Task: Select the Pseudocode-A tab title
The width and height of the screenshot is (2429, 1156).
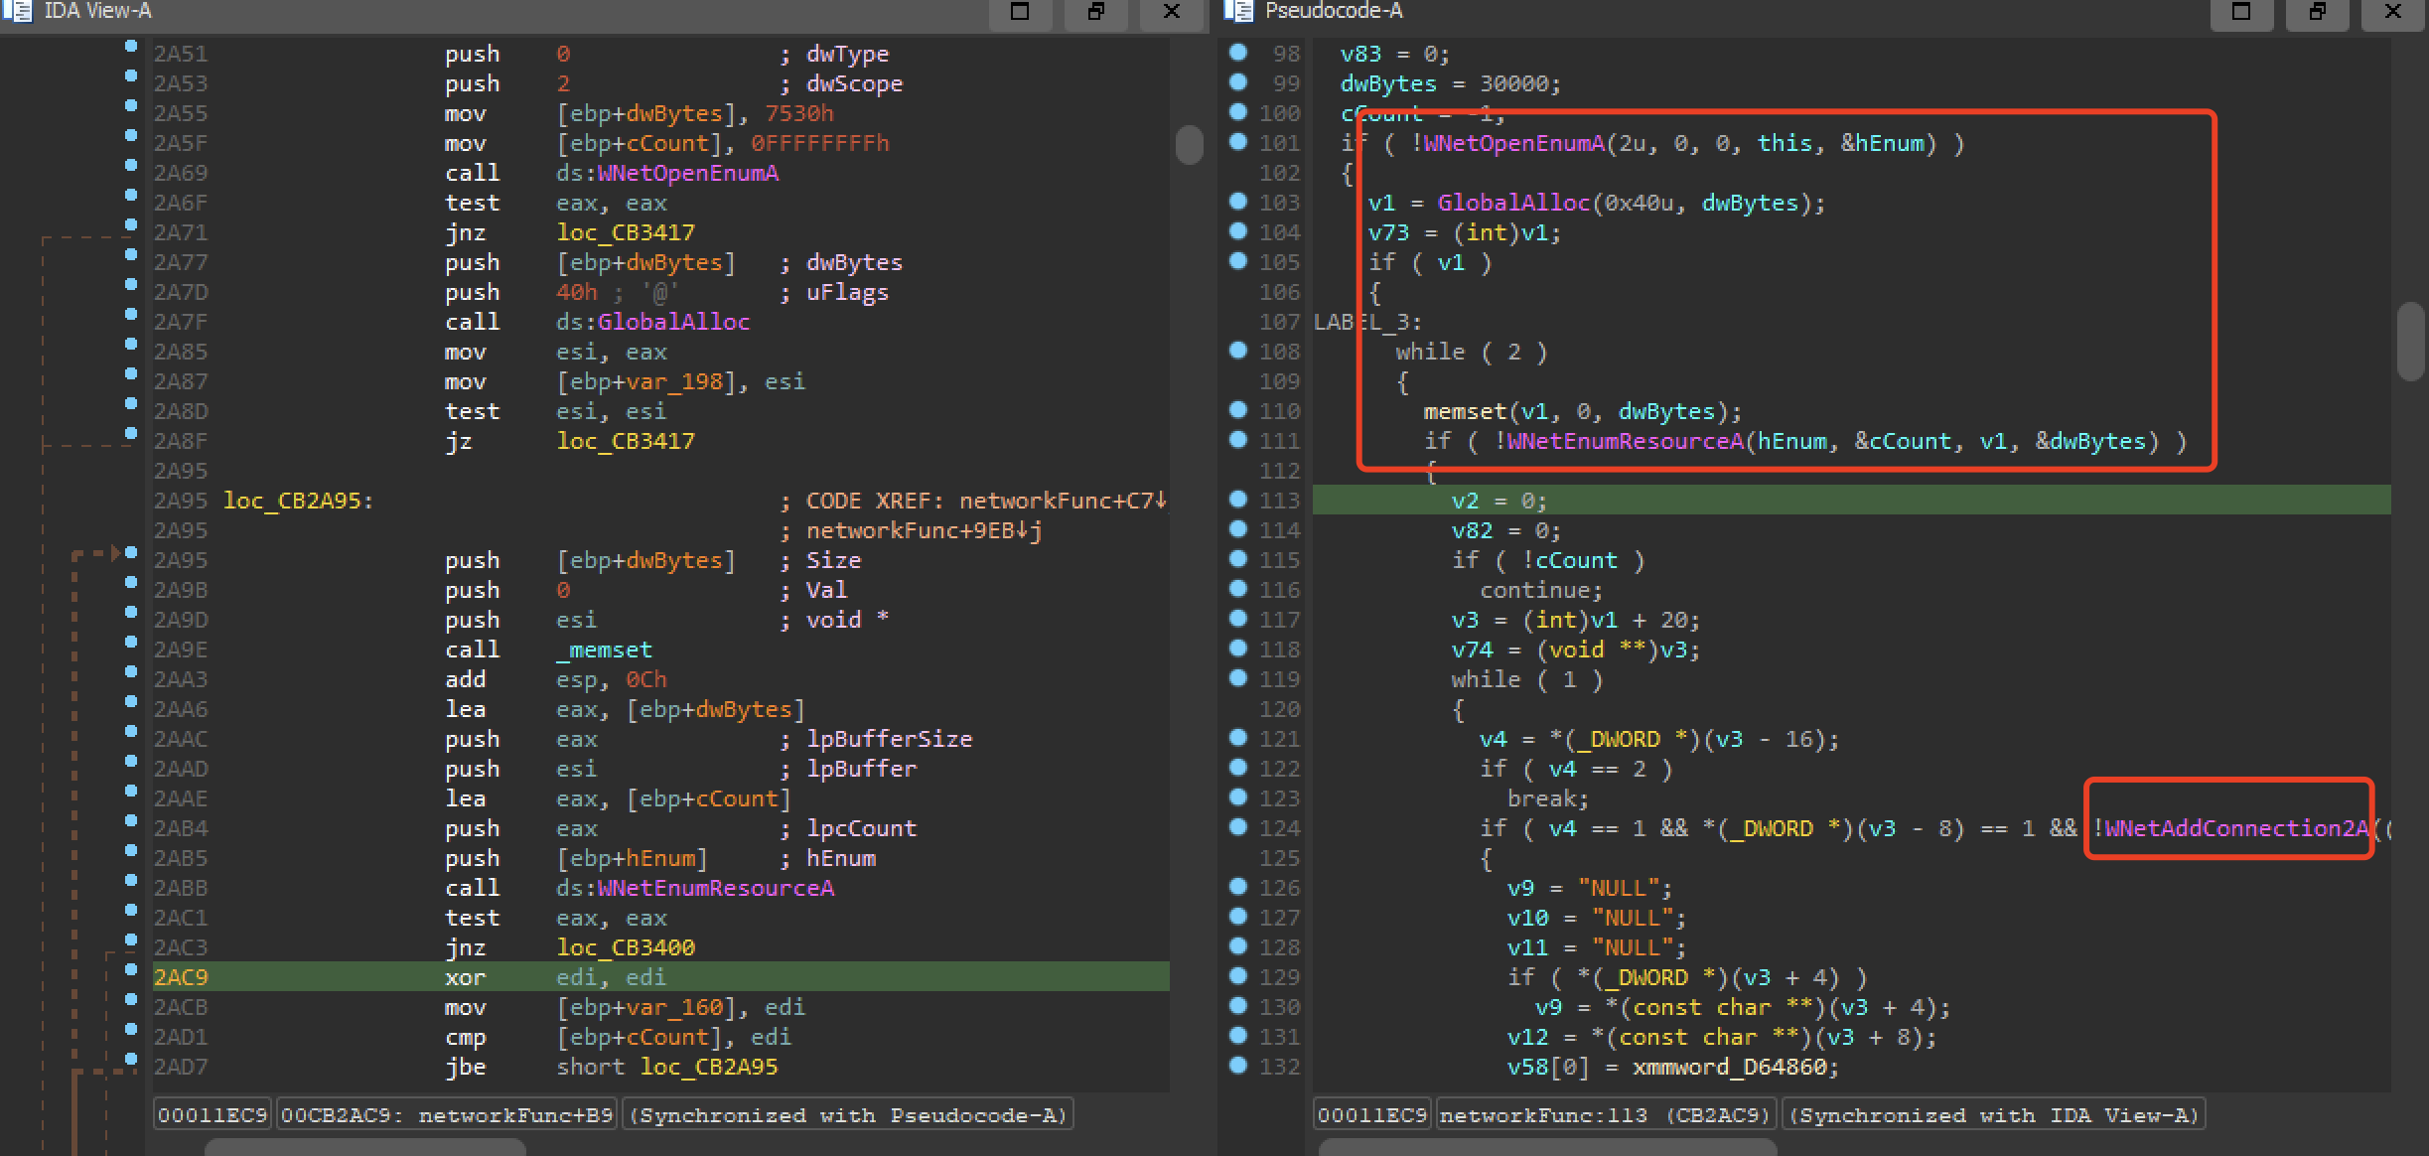Action: tap(1334, 11)
